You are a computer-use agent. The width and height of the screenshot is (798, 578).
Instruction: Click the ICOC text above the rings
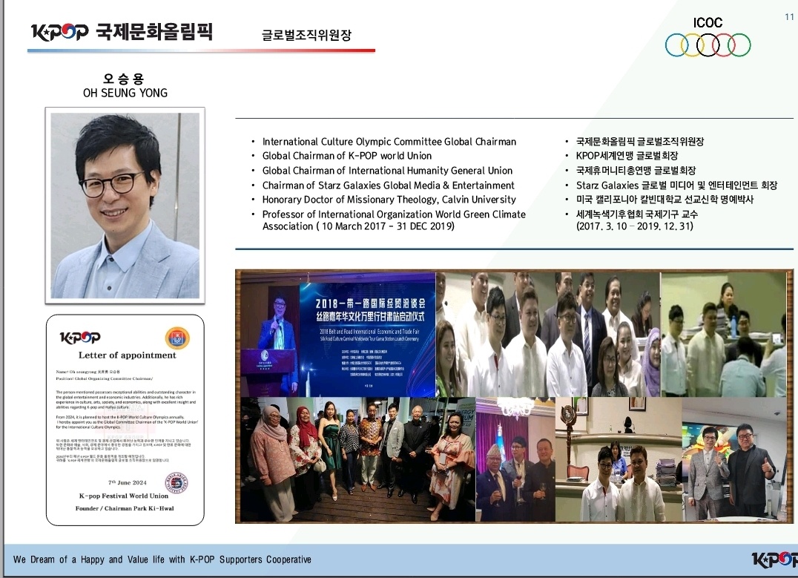click(708, 23)
